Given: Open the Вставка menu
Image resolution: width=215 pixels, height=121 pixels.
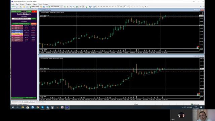Looking at the screenshot, I should (22, 4).
